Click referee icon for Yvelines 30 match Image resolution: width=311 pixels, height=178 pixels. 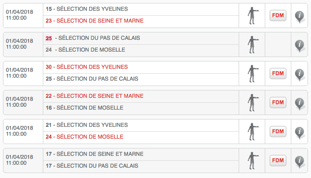click(253, 74)
